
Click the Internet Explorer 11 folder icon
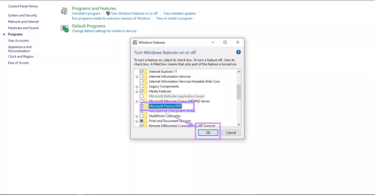pos(146,72)
